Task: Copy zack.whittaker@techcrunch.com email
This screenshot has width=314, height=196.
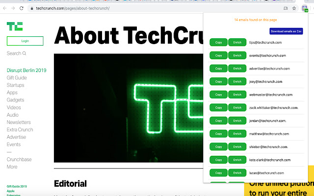Action: (x=218, y=108)
